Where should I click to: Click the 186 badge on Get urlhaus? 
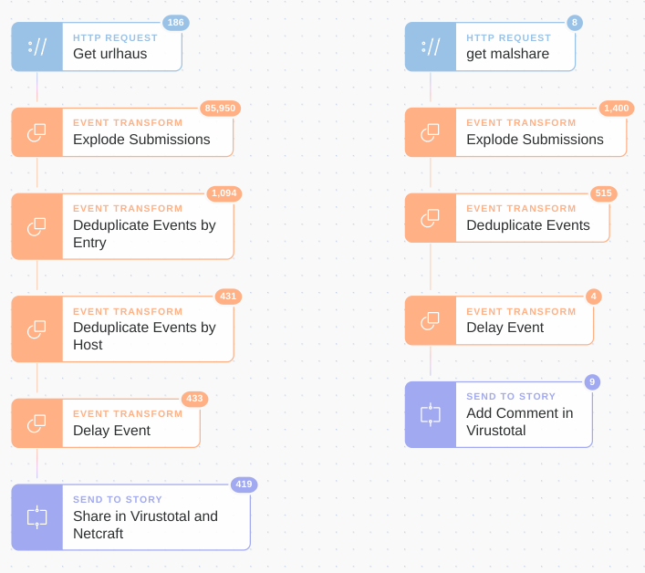[x=176, y=23]
